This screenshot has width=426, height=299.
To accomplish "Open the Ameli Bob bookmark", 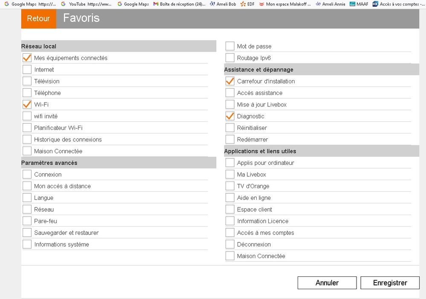I will (223, 4).
